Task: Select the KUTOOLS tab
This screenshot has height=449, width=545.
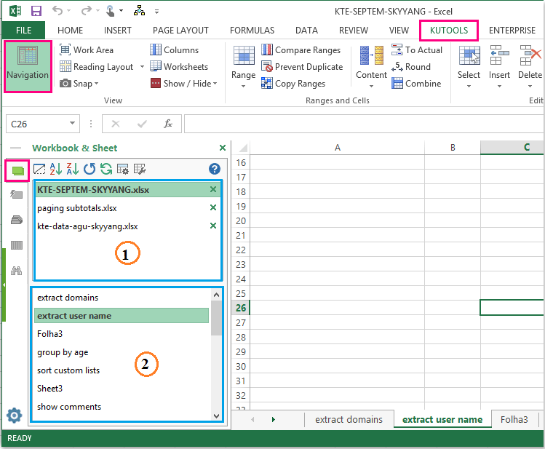Action: coord(449,31)
